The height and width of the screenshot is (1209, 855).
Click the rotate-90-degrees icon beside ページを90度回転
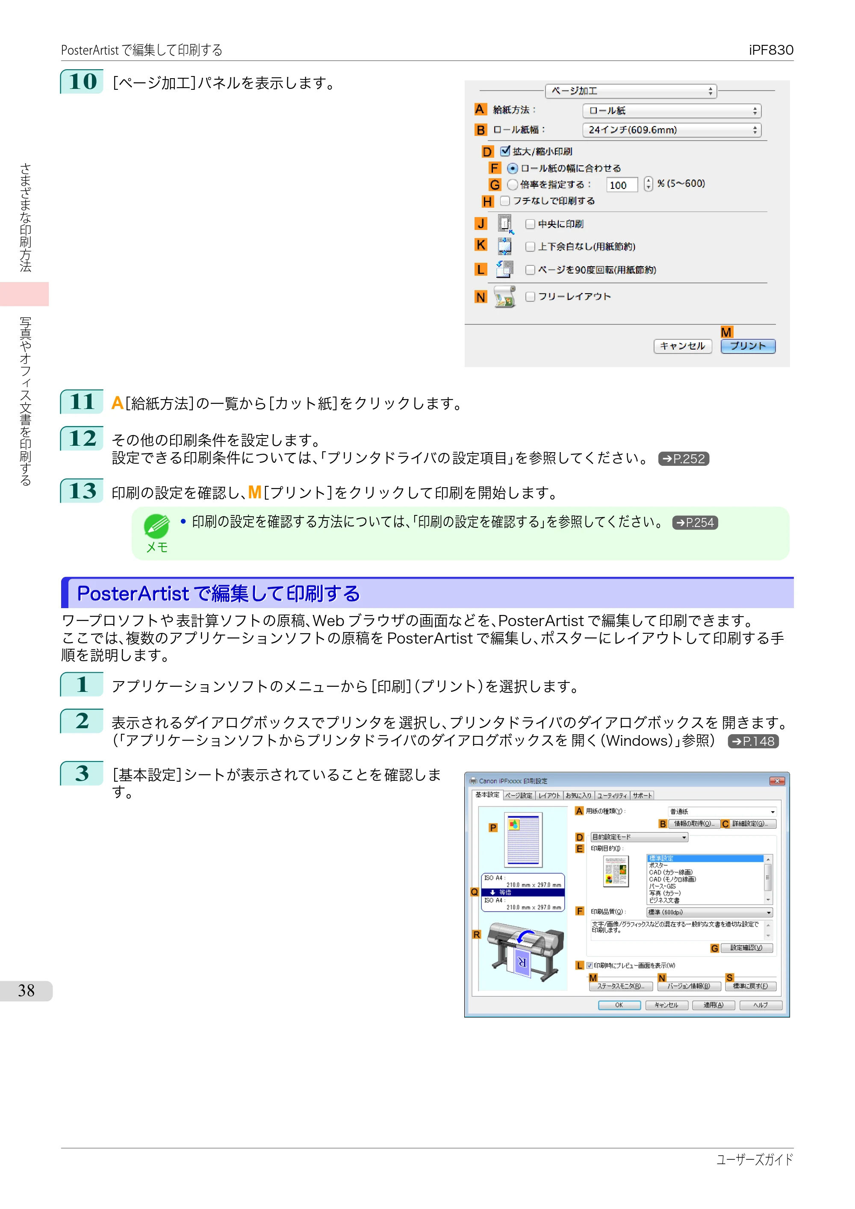click(x=505, y=269)
